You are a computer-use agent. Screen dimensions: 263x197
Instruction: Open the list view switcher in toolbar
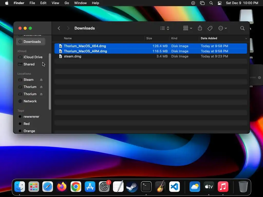[x=165, y=28]
